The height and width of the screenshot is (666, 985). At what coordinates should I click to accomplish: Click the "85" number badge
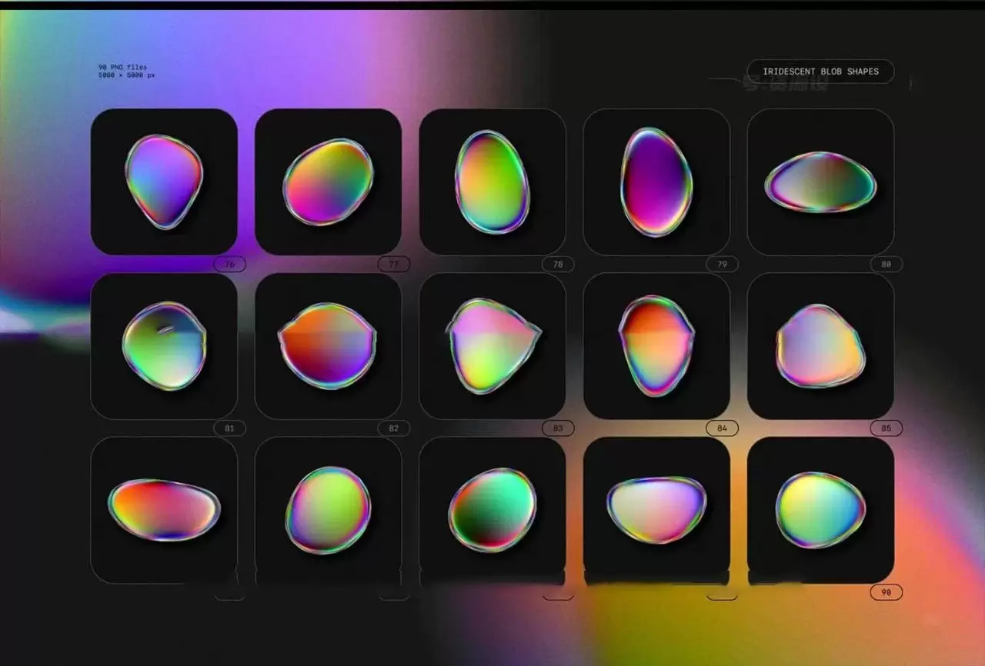click(x=886, y=428)
